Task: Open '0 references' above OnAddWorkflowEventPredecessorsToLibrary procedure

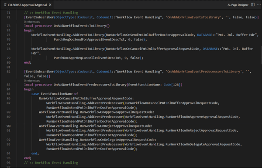Action: click(32, 81)
